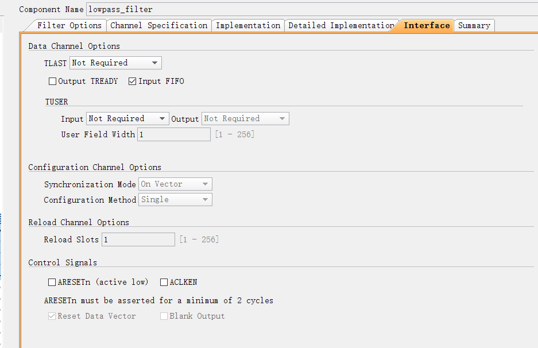Open the TUSER Output dropdown
Viewport: 538px width, 348px height.
245,119
